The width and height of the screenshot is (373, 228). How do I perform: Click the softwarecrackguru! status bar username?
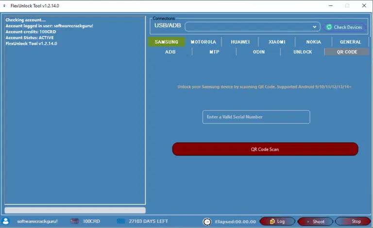(x=37, y=221)
